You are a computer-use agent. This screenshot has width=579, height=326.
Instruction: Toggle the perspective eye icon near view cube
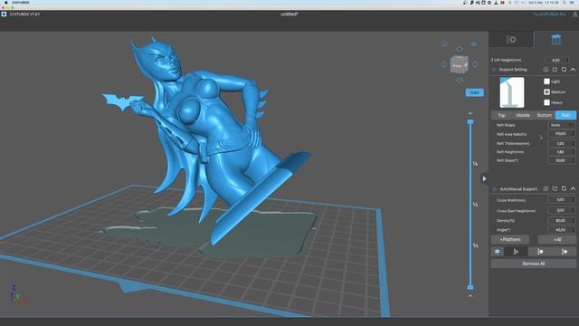[x=474, y=44]
